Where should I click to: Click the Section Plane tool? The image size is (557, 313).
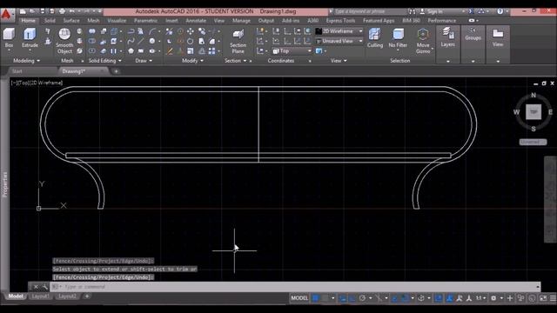pyautogui.click(x=238, y=41)
